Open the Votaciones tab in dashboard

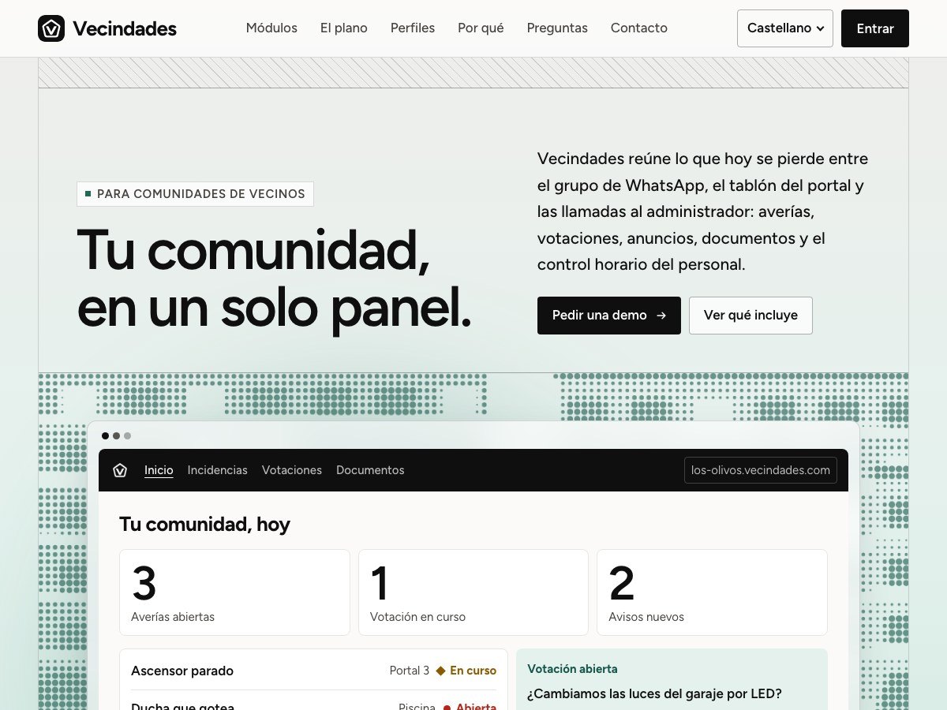(292, 470)
